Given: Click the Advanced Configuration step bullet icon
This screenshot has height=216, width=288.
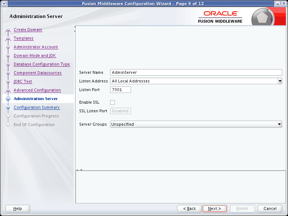Looking at the screenshot, I should click(x=8, y=90).
